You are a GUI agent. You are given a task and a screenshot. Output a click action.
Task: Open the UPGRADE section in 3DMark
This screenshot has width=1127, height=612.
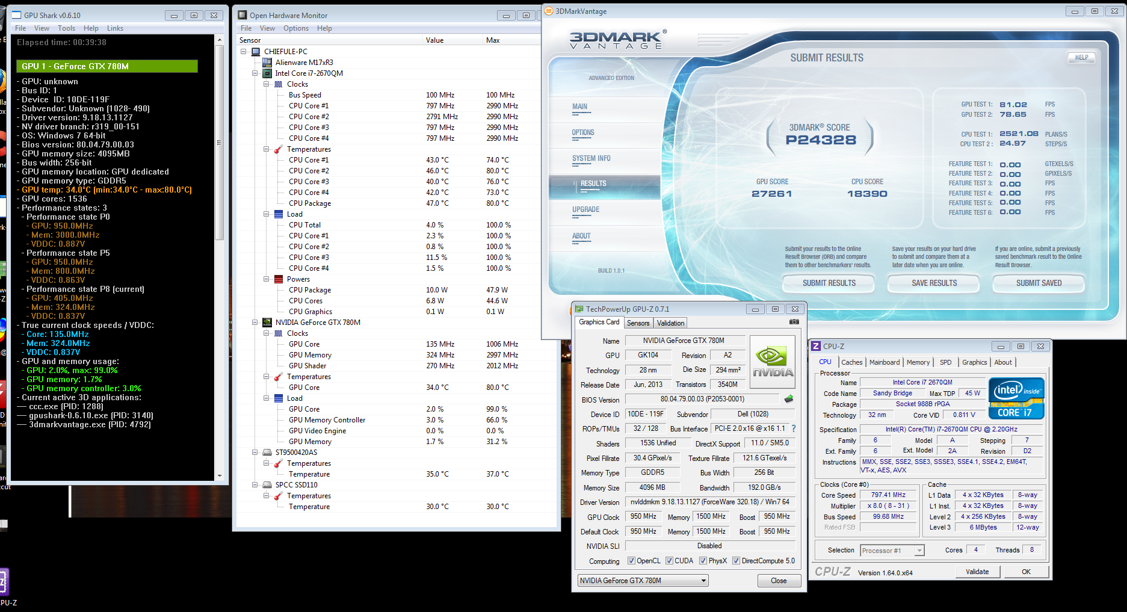585,210
